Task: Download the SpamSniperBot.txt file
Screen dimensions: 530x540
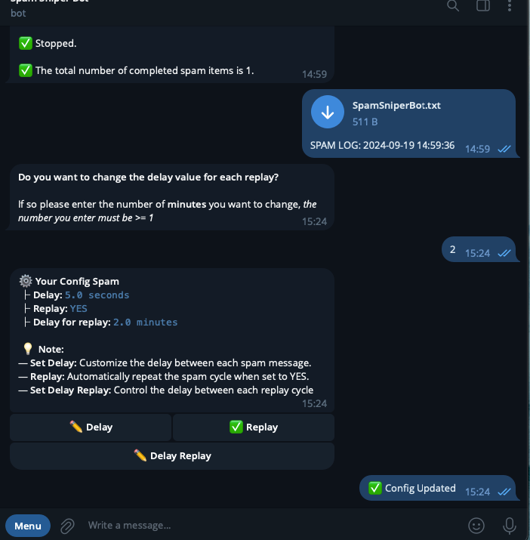Action: (x=328, y=113)
